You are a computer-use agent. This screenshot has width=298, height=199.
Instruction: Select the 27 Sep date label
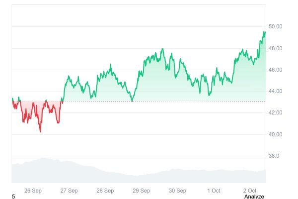point(69,190)
